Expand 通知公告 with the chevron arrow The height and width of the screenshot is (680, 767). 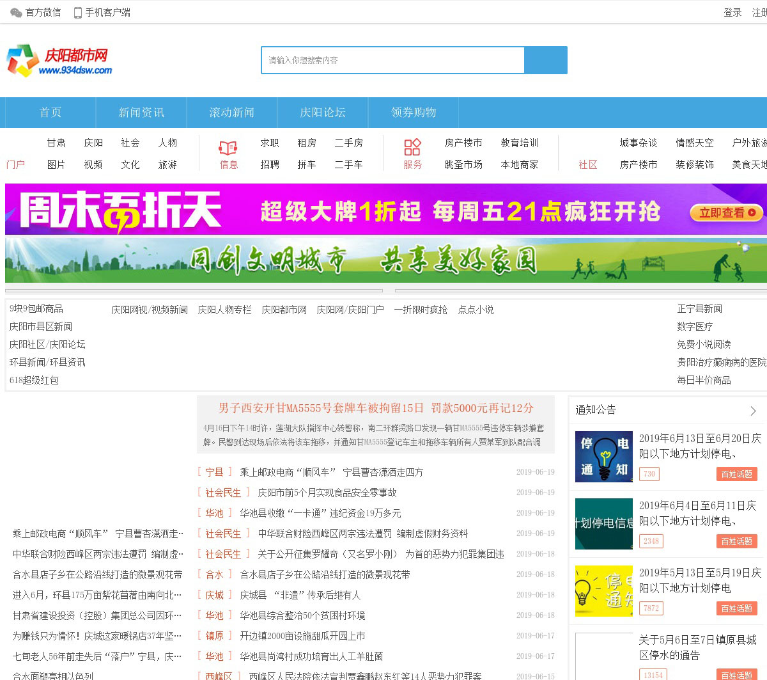coord(753,411)
